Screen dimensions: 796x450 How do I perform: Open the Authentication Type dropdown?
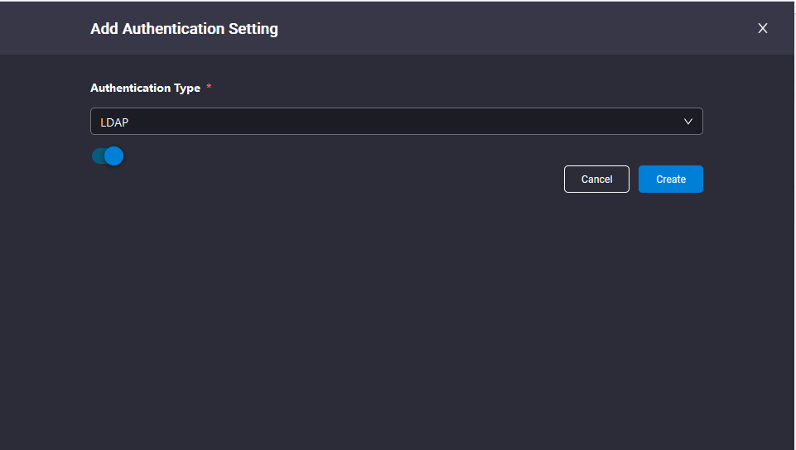pos(397,121)
